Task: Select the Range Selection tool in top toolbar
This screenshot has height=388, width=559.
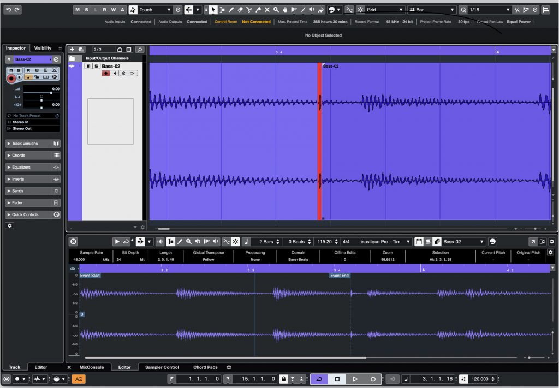Action: [222, 10]
